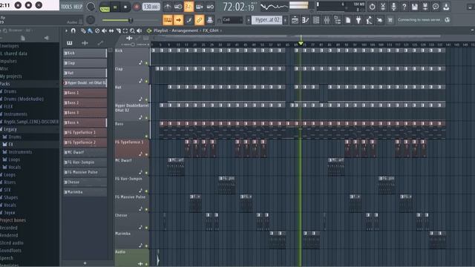Open the HELP menu

[77, 7]
